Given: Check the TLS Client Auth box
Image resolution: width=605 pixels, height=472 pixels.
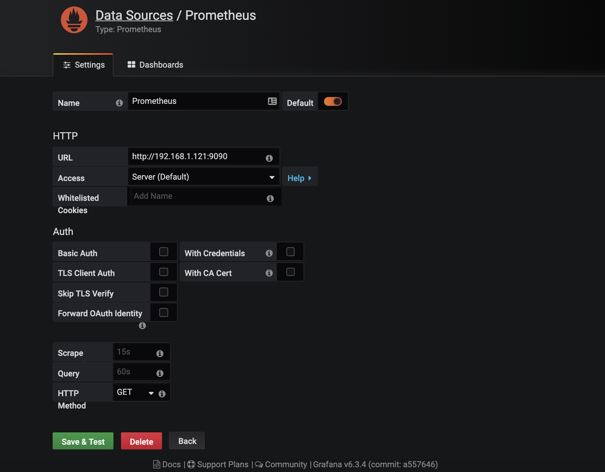Looking at the screenshot, I should click(x=164, y=272).
